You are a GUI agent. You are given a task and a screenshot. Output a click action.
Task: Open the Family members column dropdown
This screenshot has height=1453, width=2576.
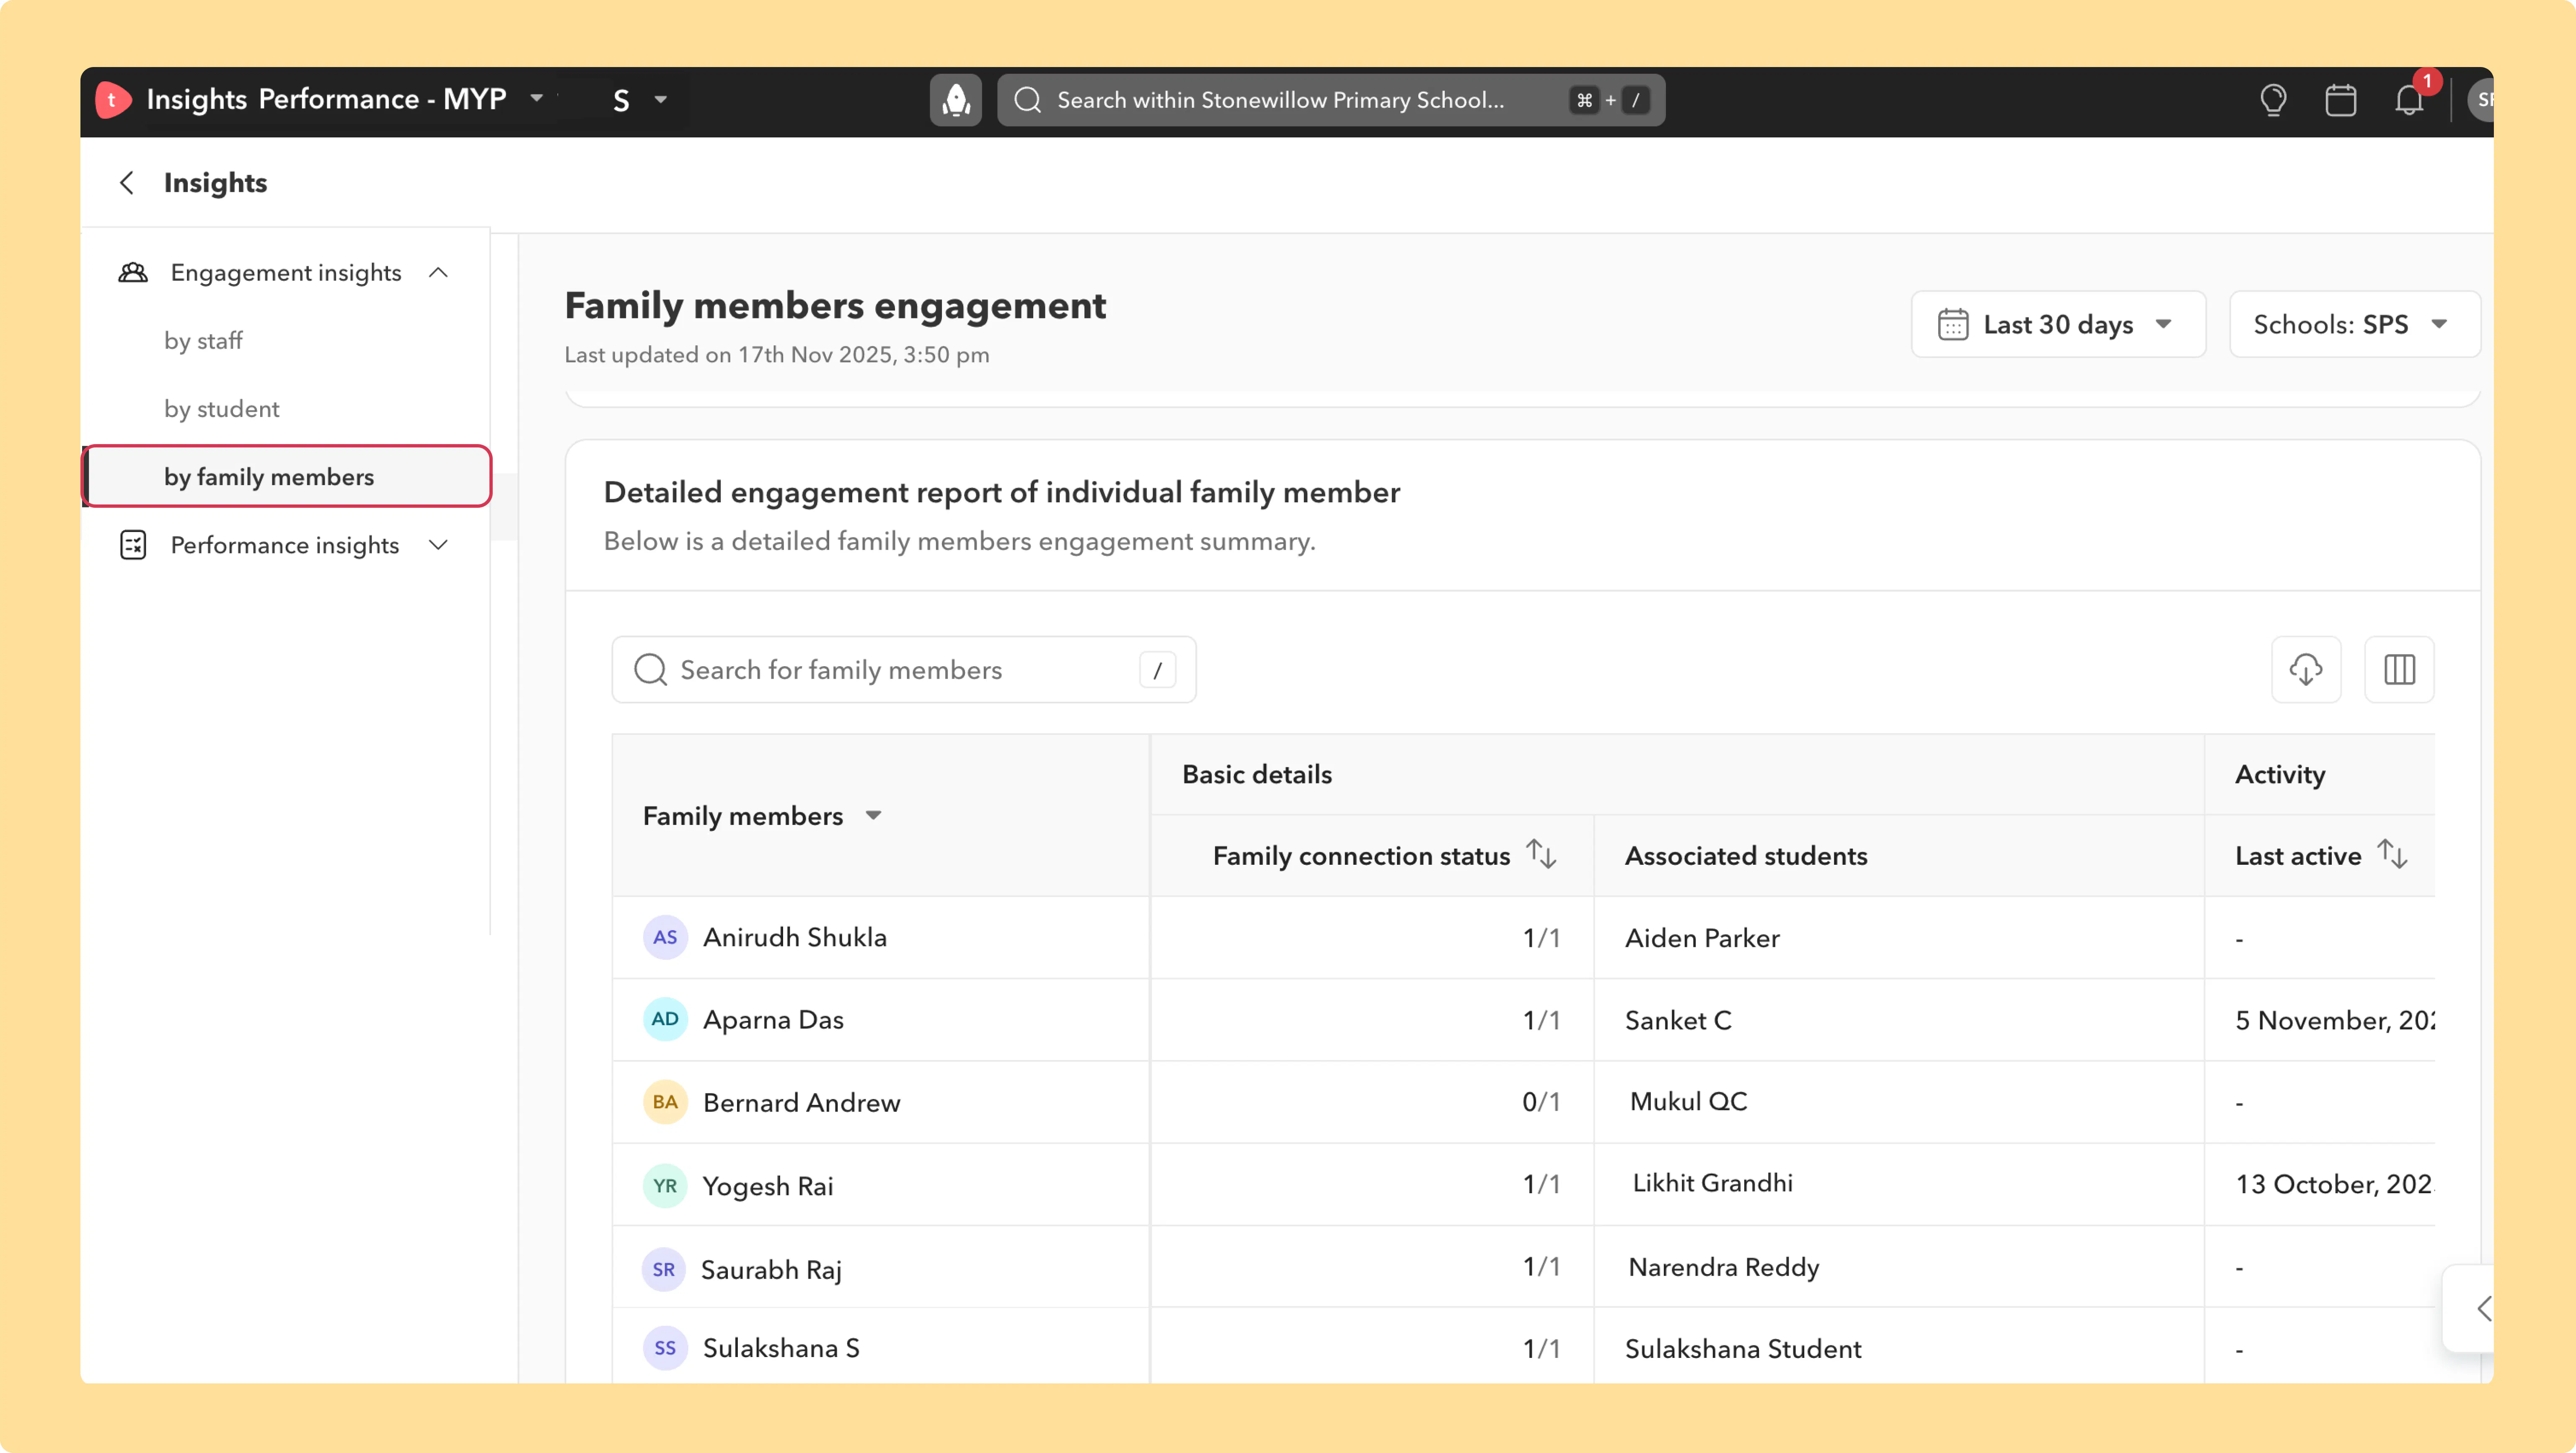874,816
